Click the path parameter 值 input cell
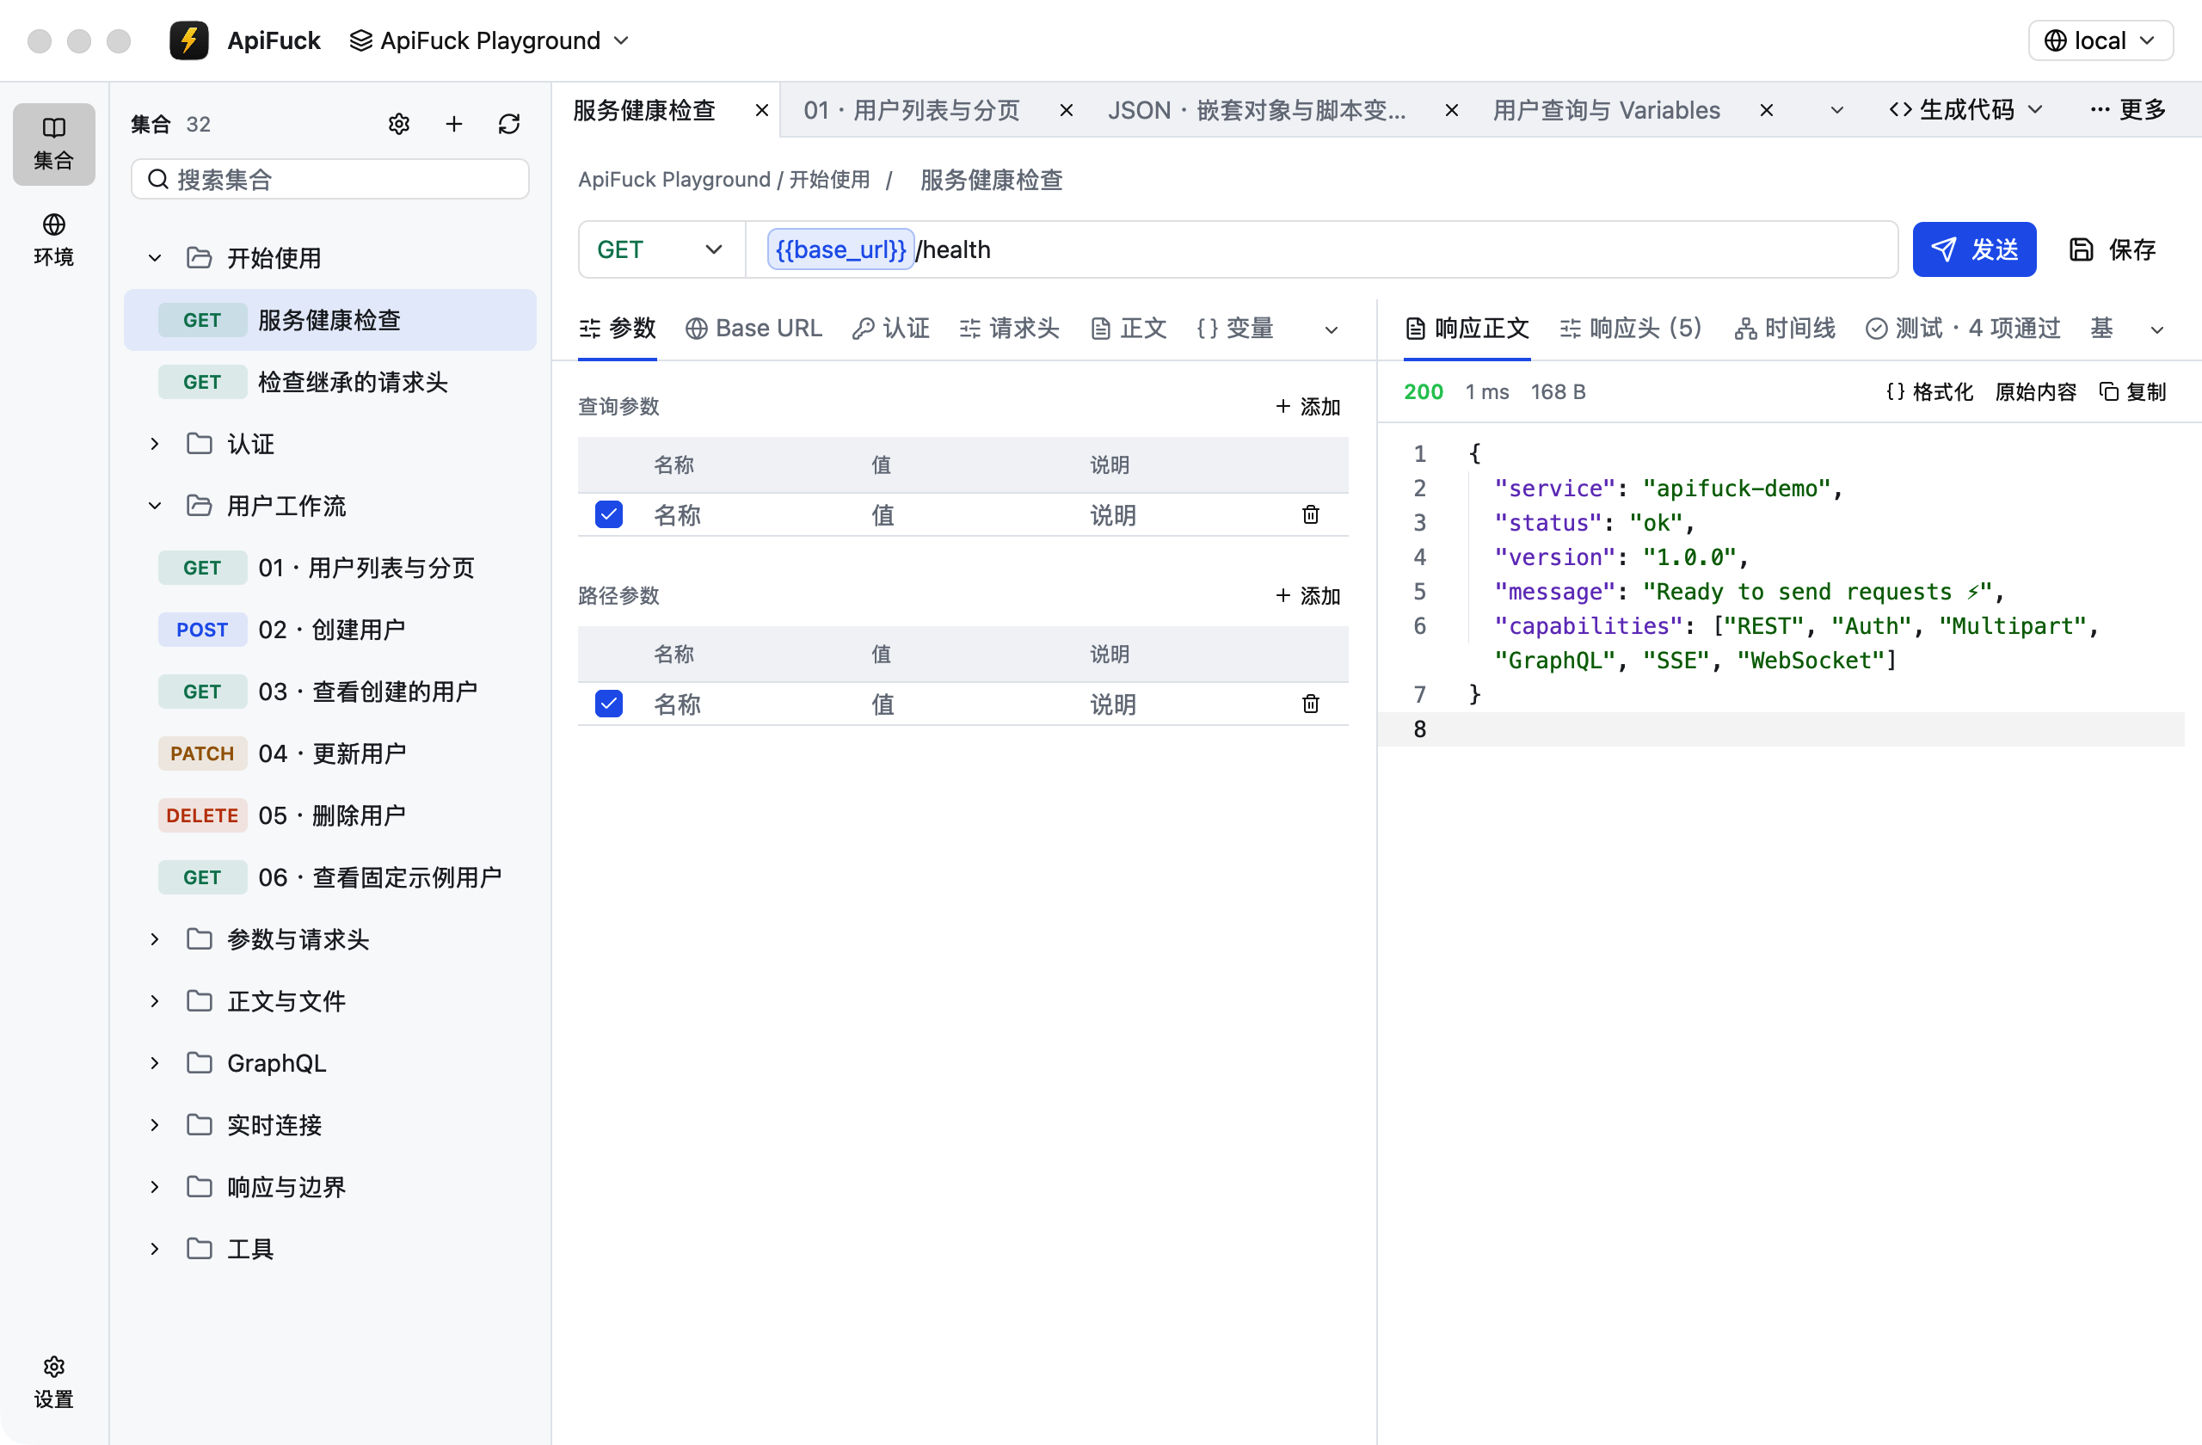2202x1445 pixels. point(969,705)
